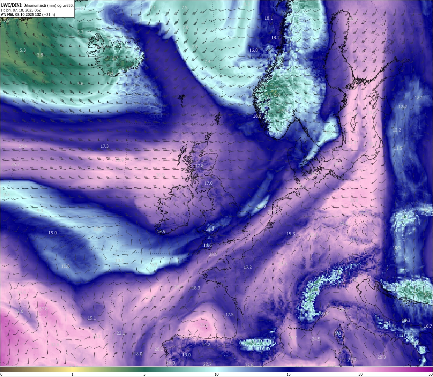This screenshot has width=433, height=377.
Task: Click the 13.0 value over northern Spain
Action: [186, 355]
